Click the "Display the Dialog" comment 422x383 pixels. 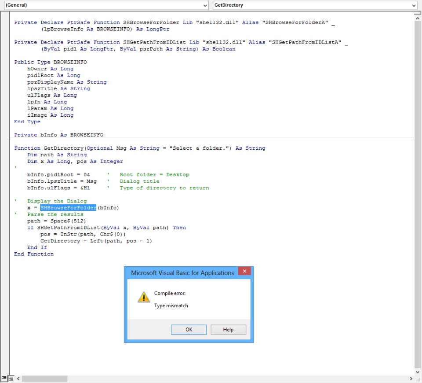point(57,201)
